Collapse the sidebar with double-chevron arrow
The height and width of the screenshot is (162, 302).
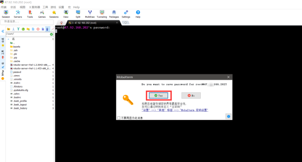click(x=3, y=31)
